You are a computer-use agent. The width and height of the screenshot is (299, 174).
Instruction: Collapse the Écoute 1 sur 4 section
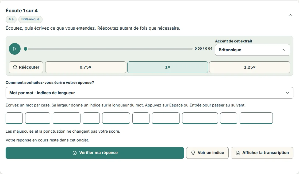[x=290, y=15]
